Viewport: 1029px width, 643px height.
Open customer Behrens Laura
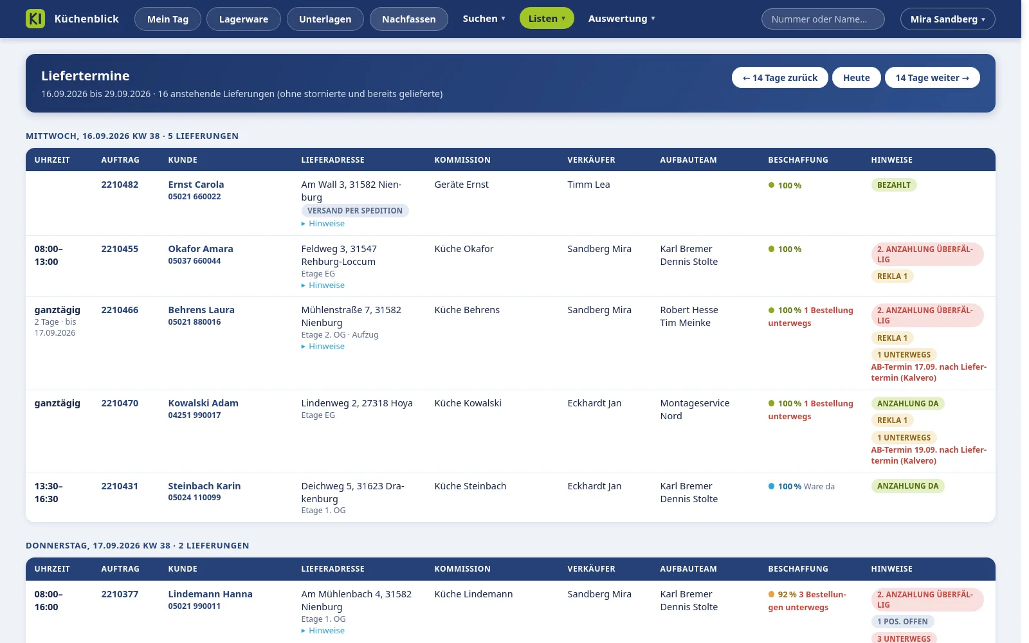tap(201, 310)
